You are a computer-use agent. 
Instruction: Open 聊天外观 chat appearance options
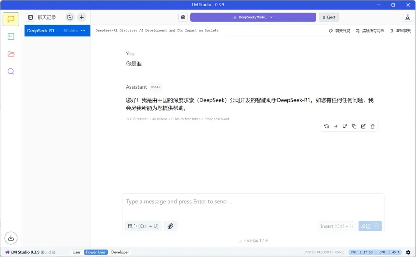click(340, 31)
